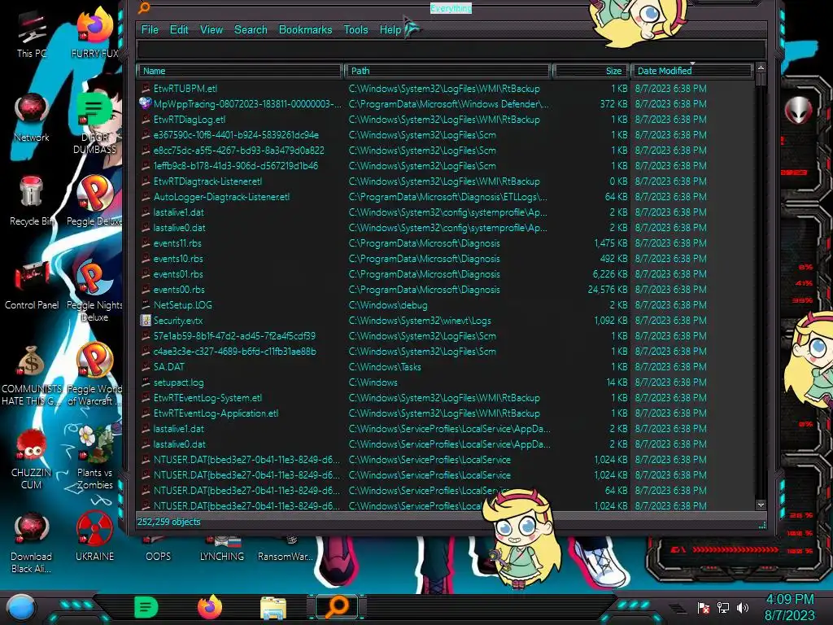
Task: Open the Plants vs Zombies desktop icon
Action: [94, 458]
